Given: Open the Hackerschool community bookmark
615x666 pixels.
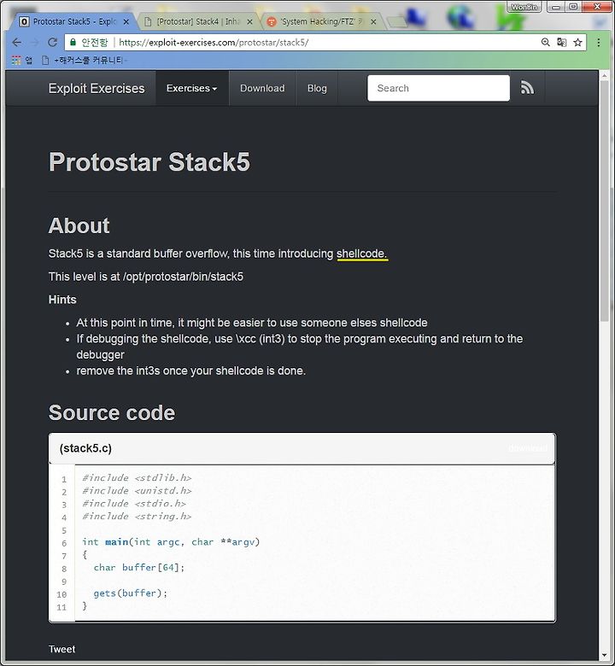Looking at the screenshot, I should click(83, 61).
